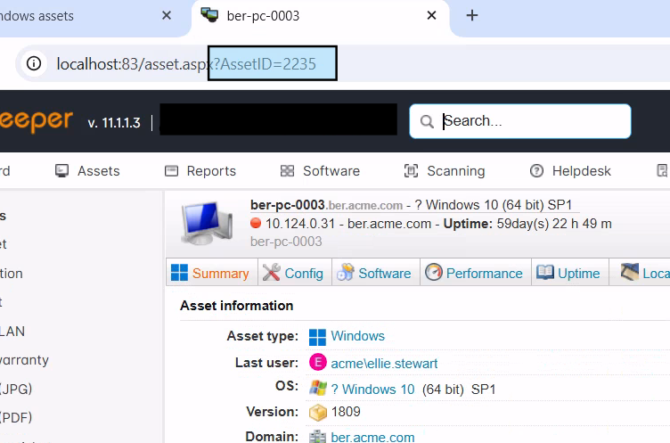Image resolution: width=670 pixels, height=443 pixels.
Task: Click the Assets monitor icon
Action: point(62,171)
